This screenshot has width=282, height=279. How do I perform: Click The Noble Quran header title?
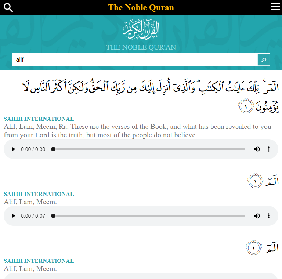(141, 8)
